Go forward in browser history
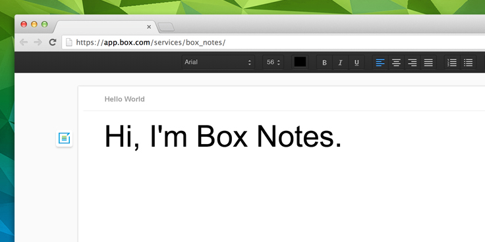 pyautogui.click(x=38, y=42)
